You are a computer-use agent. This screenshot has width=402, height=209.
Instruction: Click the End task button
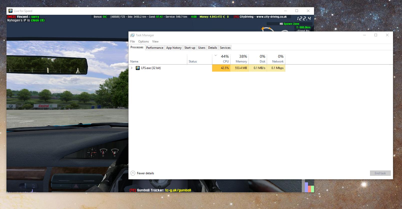[380, 173]
